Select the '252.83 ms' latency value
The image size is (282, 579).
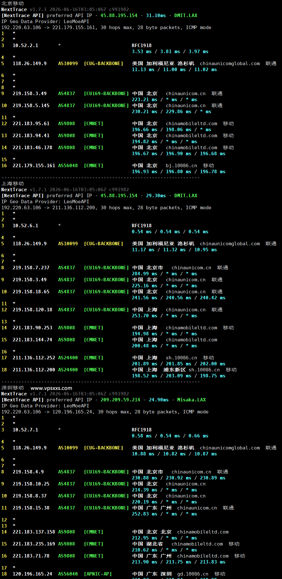coord(144,514)
